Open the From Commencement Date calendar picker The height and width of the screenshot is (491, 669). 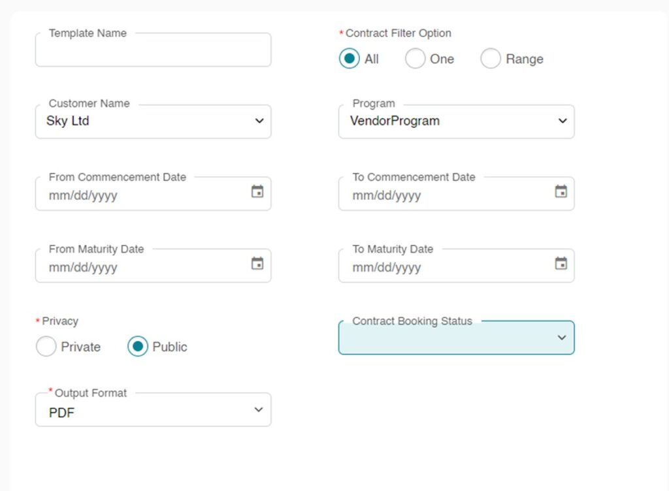click(257, 192)
